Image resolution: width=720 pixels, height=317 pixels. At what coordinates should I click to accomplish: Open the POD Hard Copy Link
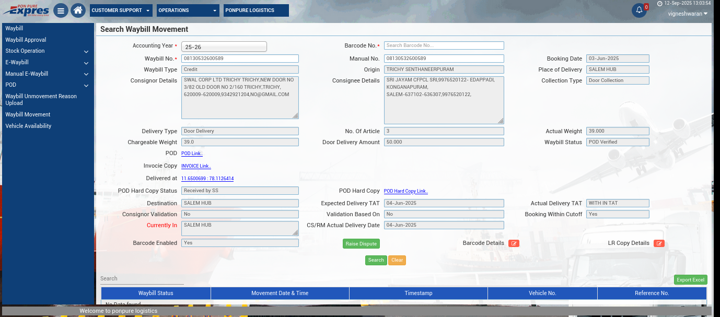(405, 191)
